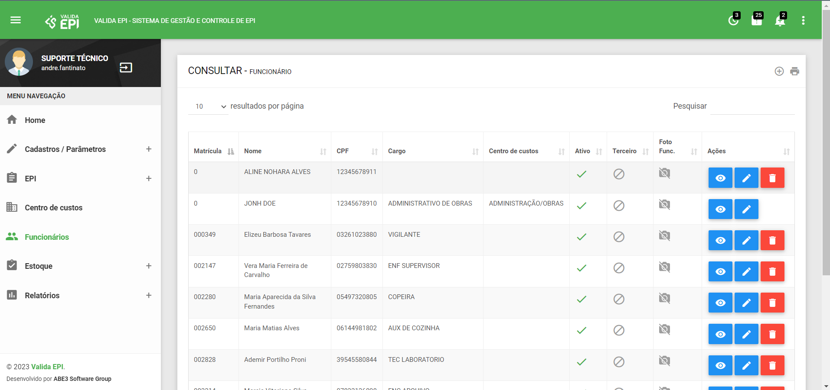Delete the ALINE NOHARA ALVES record
The image size is (830, 390).
(772, 178)
